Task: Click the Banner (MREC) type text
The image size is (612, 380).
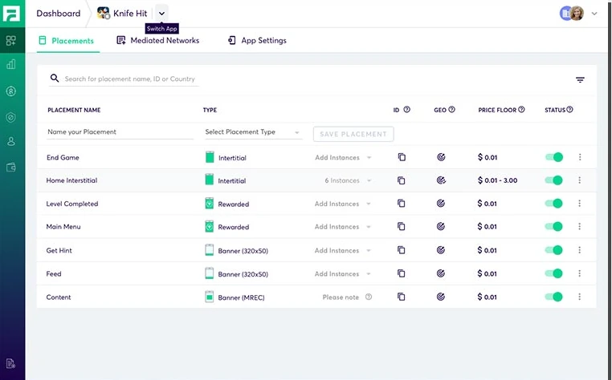Action: pyautogui.click(x=241, y=297)
